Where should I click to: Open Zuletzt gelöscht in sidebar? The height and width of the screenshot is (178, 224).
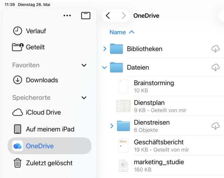tap(49, 163)
